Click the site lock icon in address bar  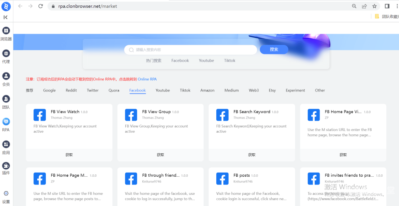pos(53,6)
